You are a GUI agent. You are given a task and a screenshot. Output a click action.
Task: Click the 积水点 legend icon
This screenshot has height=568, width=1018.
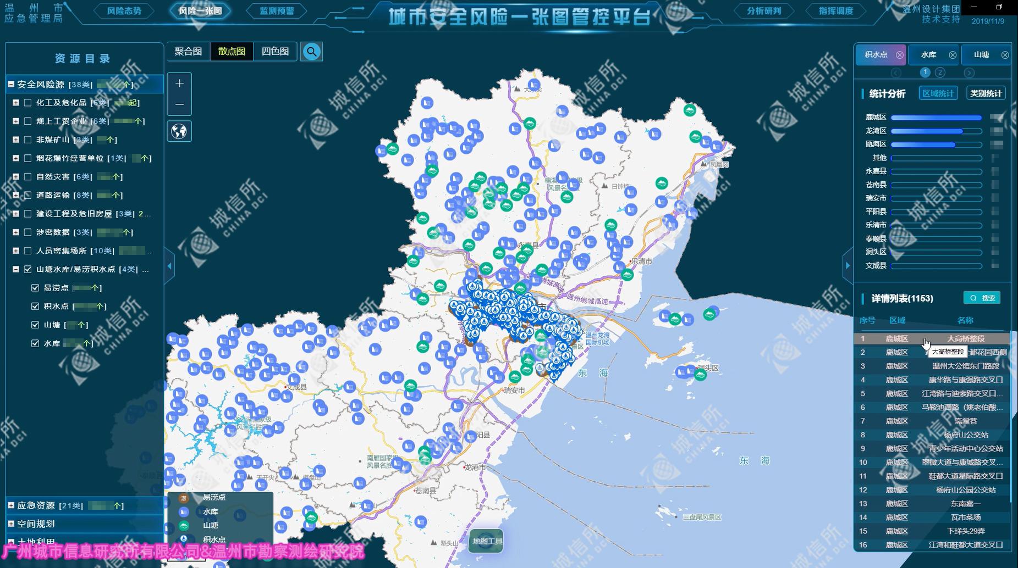184,539
